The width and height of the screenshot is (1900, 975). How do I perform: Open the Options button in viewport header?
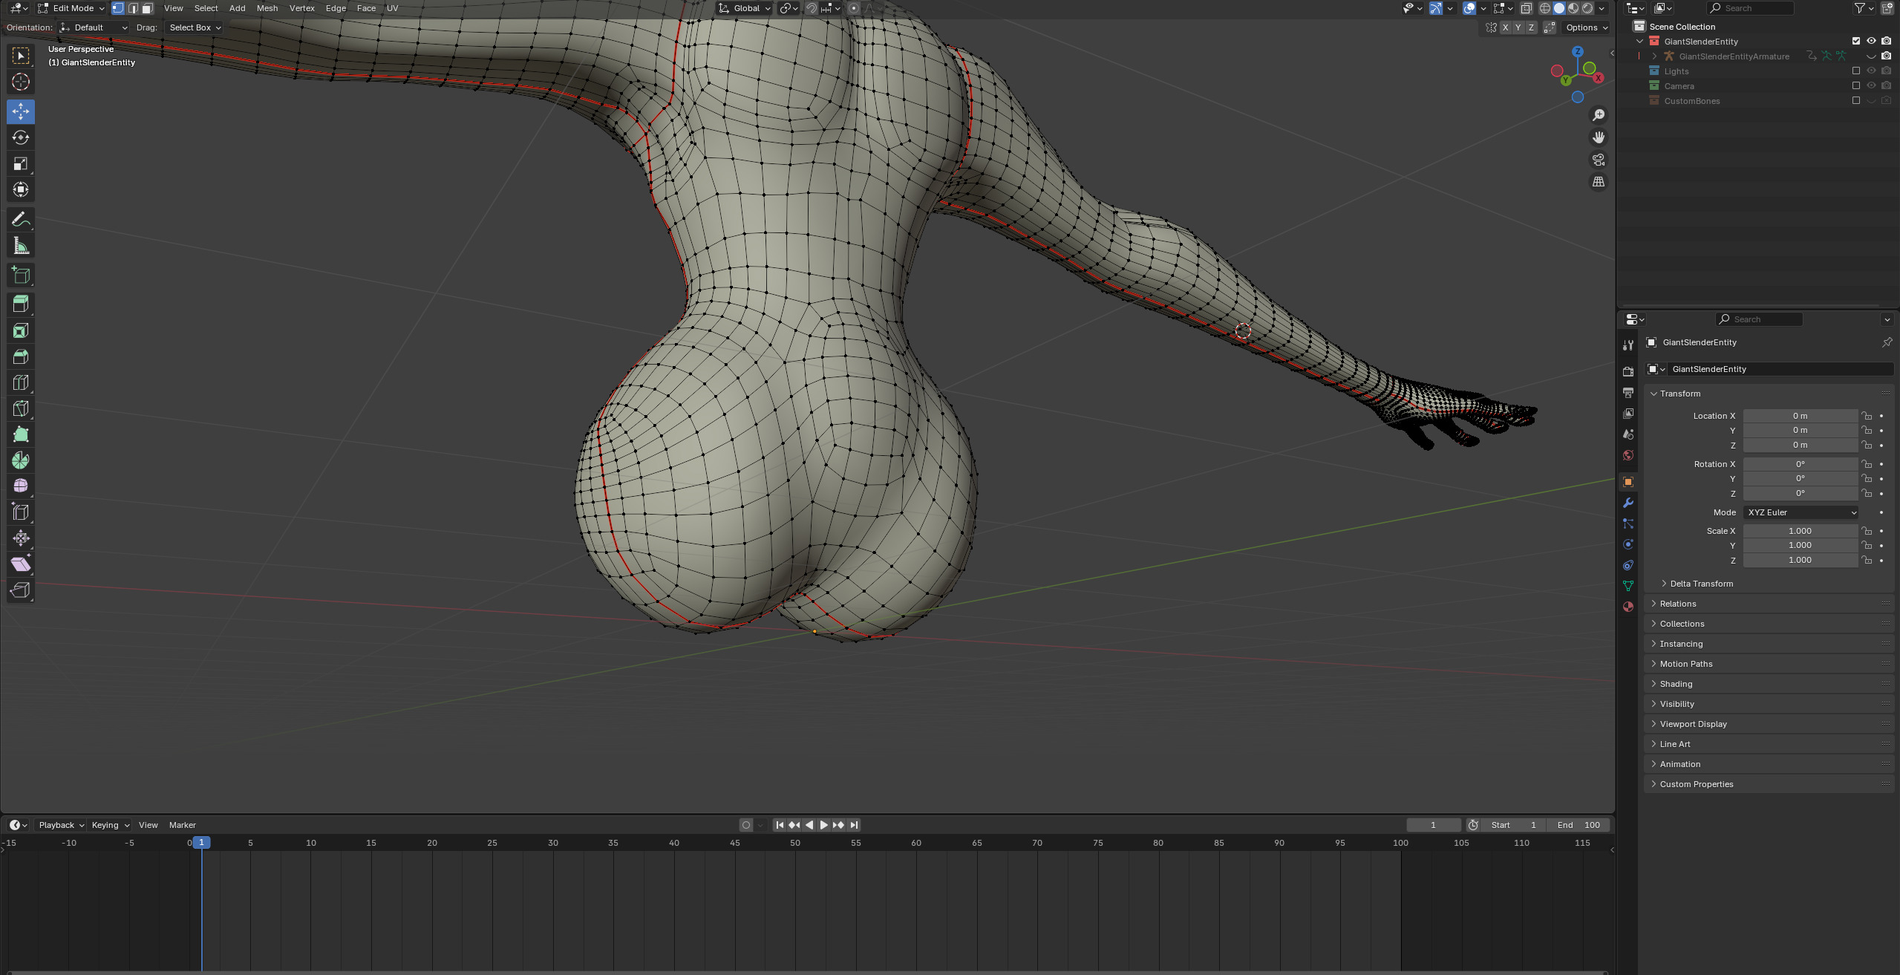click(1587, 27)
